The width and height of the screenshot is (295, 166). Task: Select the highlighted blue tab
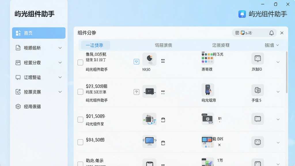[95, 45]
